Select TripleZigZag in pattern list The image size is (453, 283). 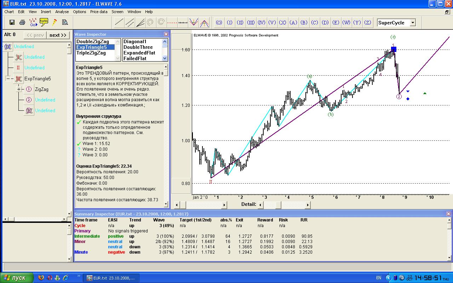91,53
